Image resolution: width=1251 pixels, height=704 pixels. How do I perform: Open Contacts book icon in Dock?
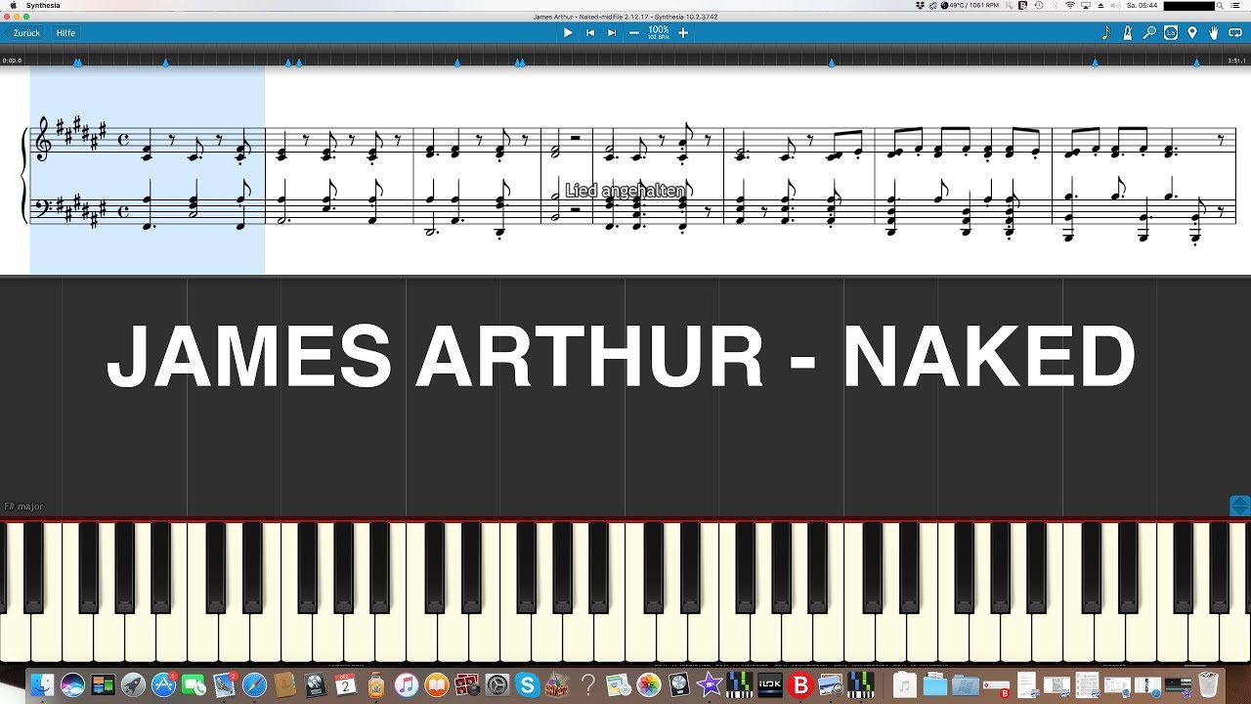(x=284, y=685)
